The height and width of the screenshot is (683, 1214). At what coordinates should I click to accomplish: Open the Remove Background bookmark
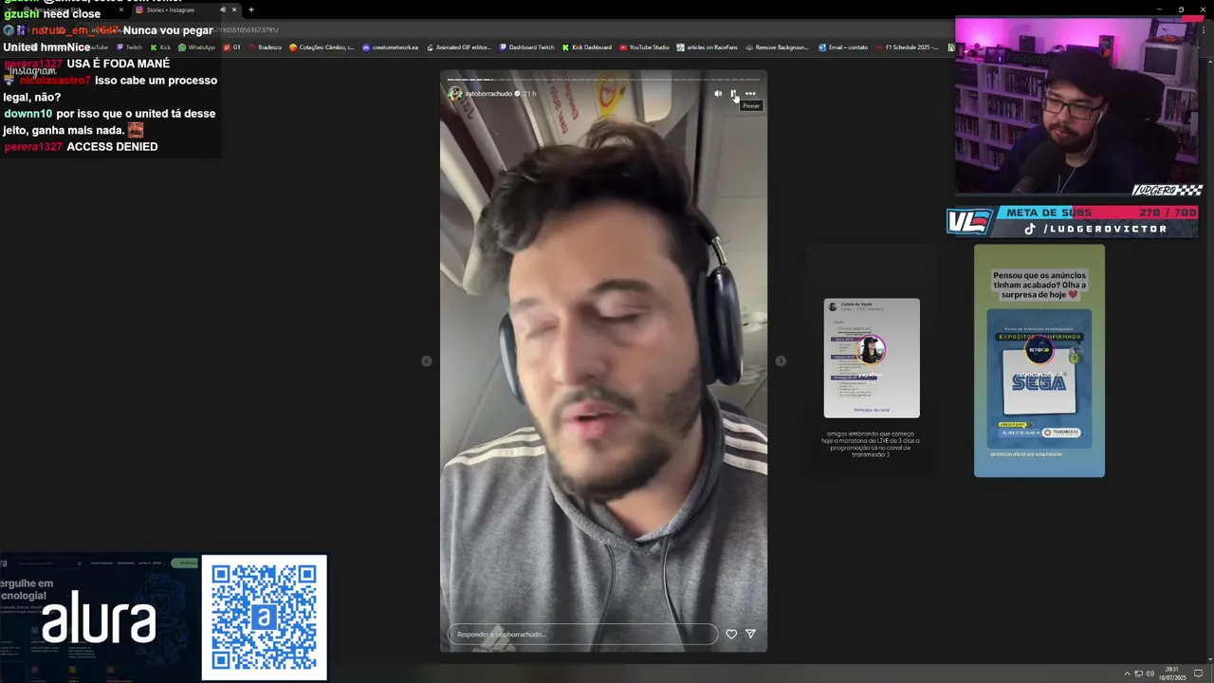(x=777, y=47)
